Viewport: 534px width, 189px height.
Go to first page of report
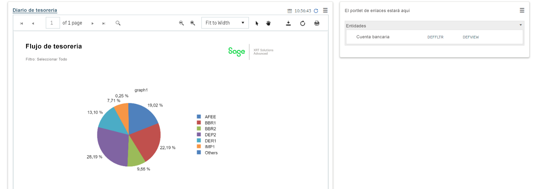pos(21,23)
